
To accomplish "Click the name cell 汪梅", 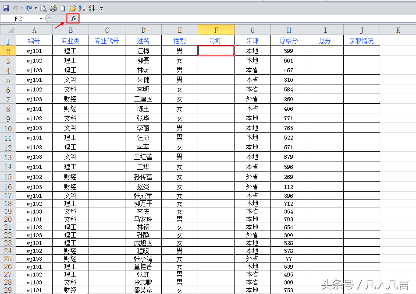I will 143,51.
